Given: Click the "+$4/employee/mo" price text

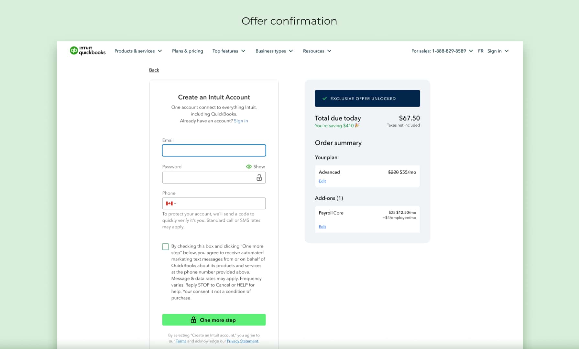Looking at the screenshot, I should click(x=399, y=218).
